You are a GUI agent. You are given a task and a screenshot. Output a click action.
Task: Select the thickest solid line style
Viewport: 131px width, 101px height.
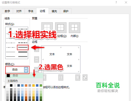click(x=23, y=52)
